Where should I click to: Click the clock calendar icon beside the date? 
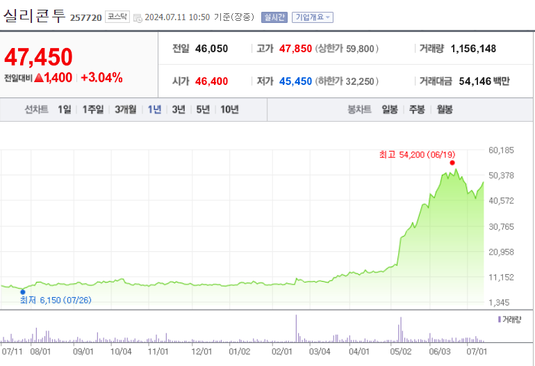click(138, 18)
